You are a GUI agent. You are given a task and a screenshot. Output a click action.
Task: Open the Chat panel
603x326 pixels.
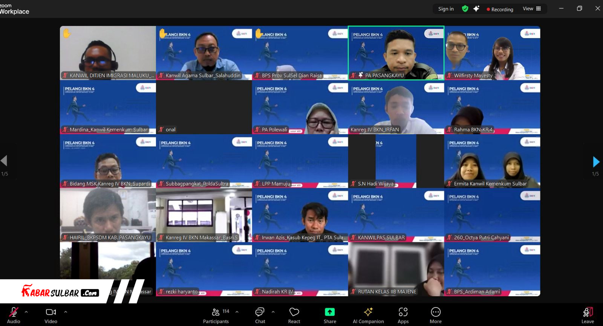pyautogui.click(x=260, y=315)
